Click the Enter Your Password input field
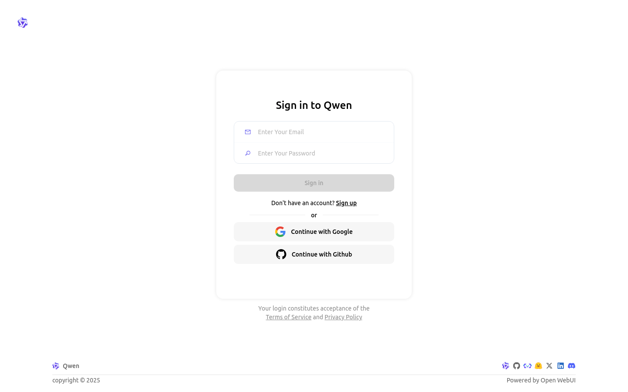Viewport: 628px width, 392px height. tap(323, 153)
